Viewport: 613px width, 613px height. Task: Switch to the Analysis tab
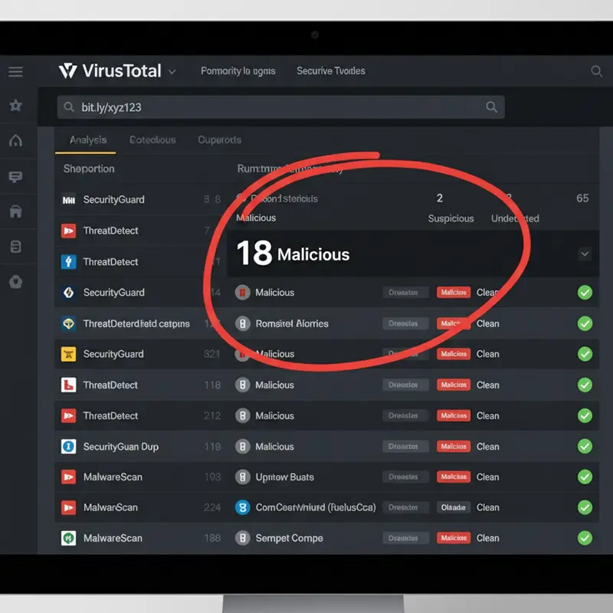pos(87,140)
